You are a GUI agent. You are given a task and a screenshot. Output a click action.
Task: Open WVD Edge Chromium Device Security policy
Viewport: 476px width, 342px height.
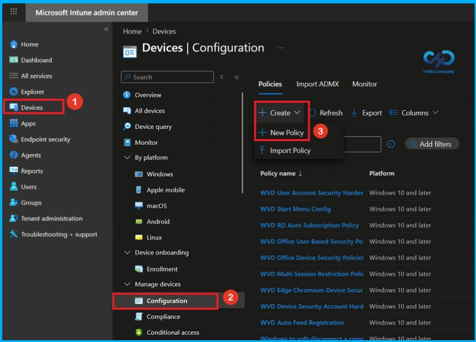312,290
